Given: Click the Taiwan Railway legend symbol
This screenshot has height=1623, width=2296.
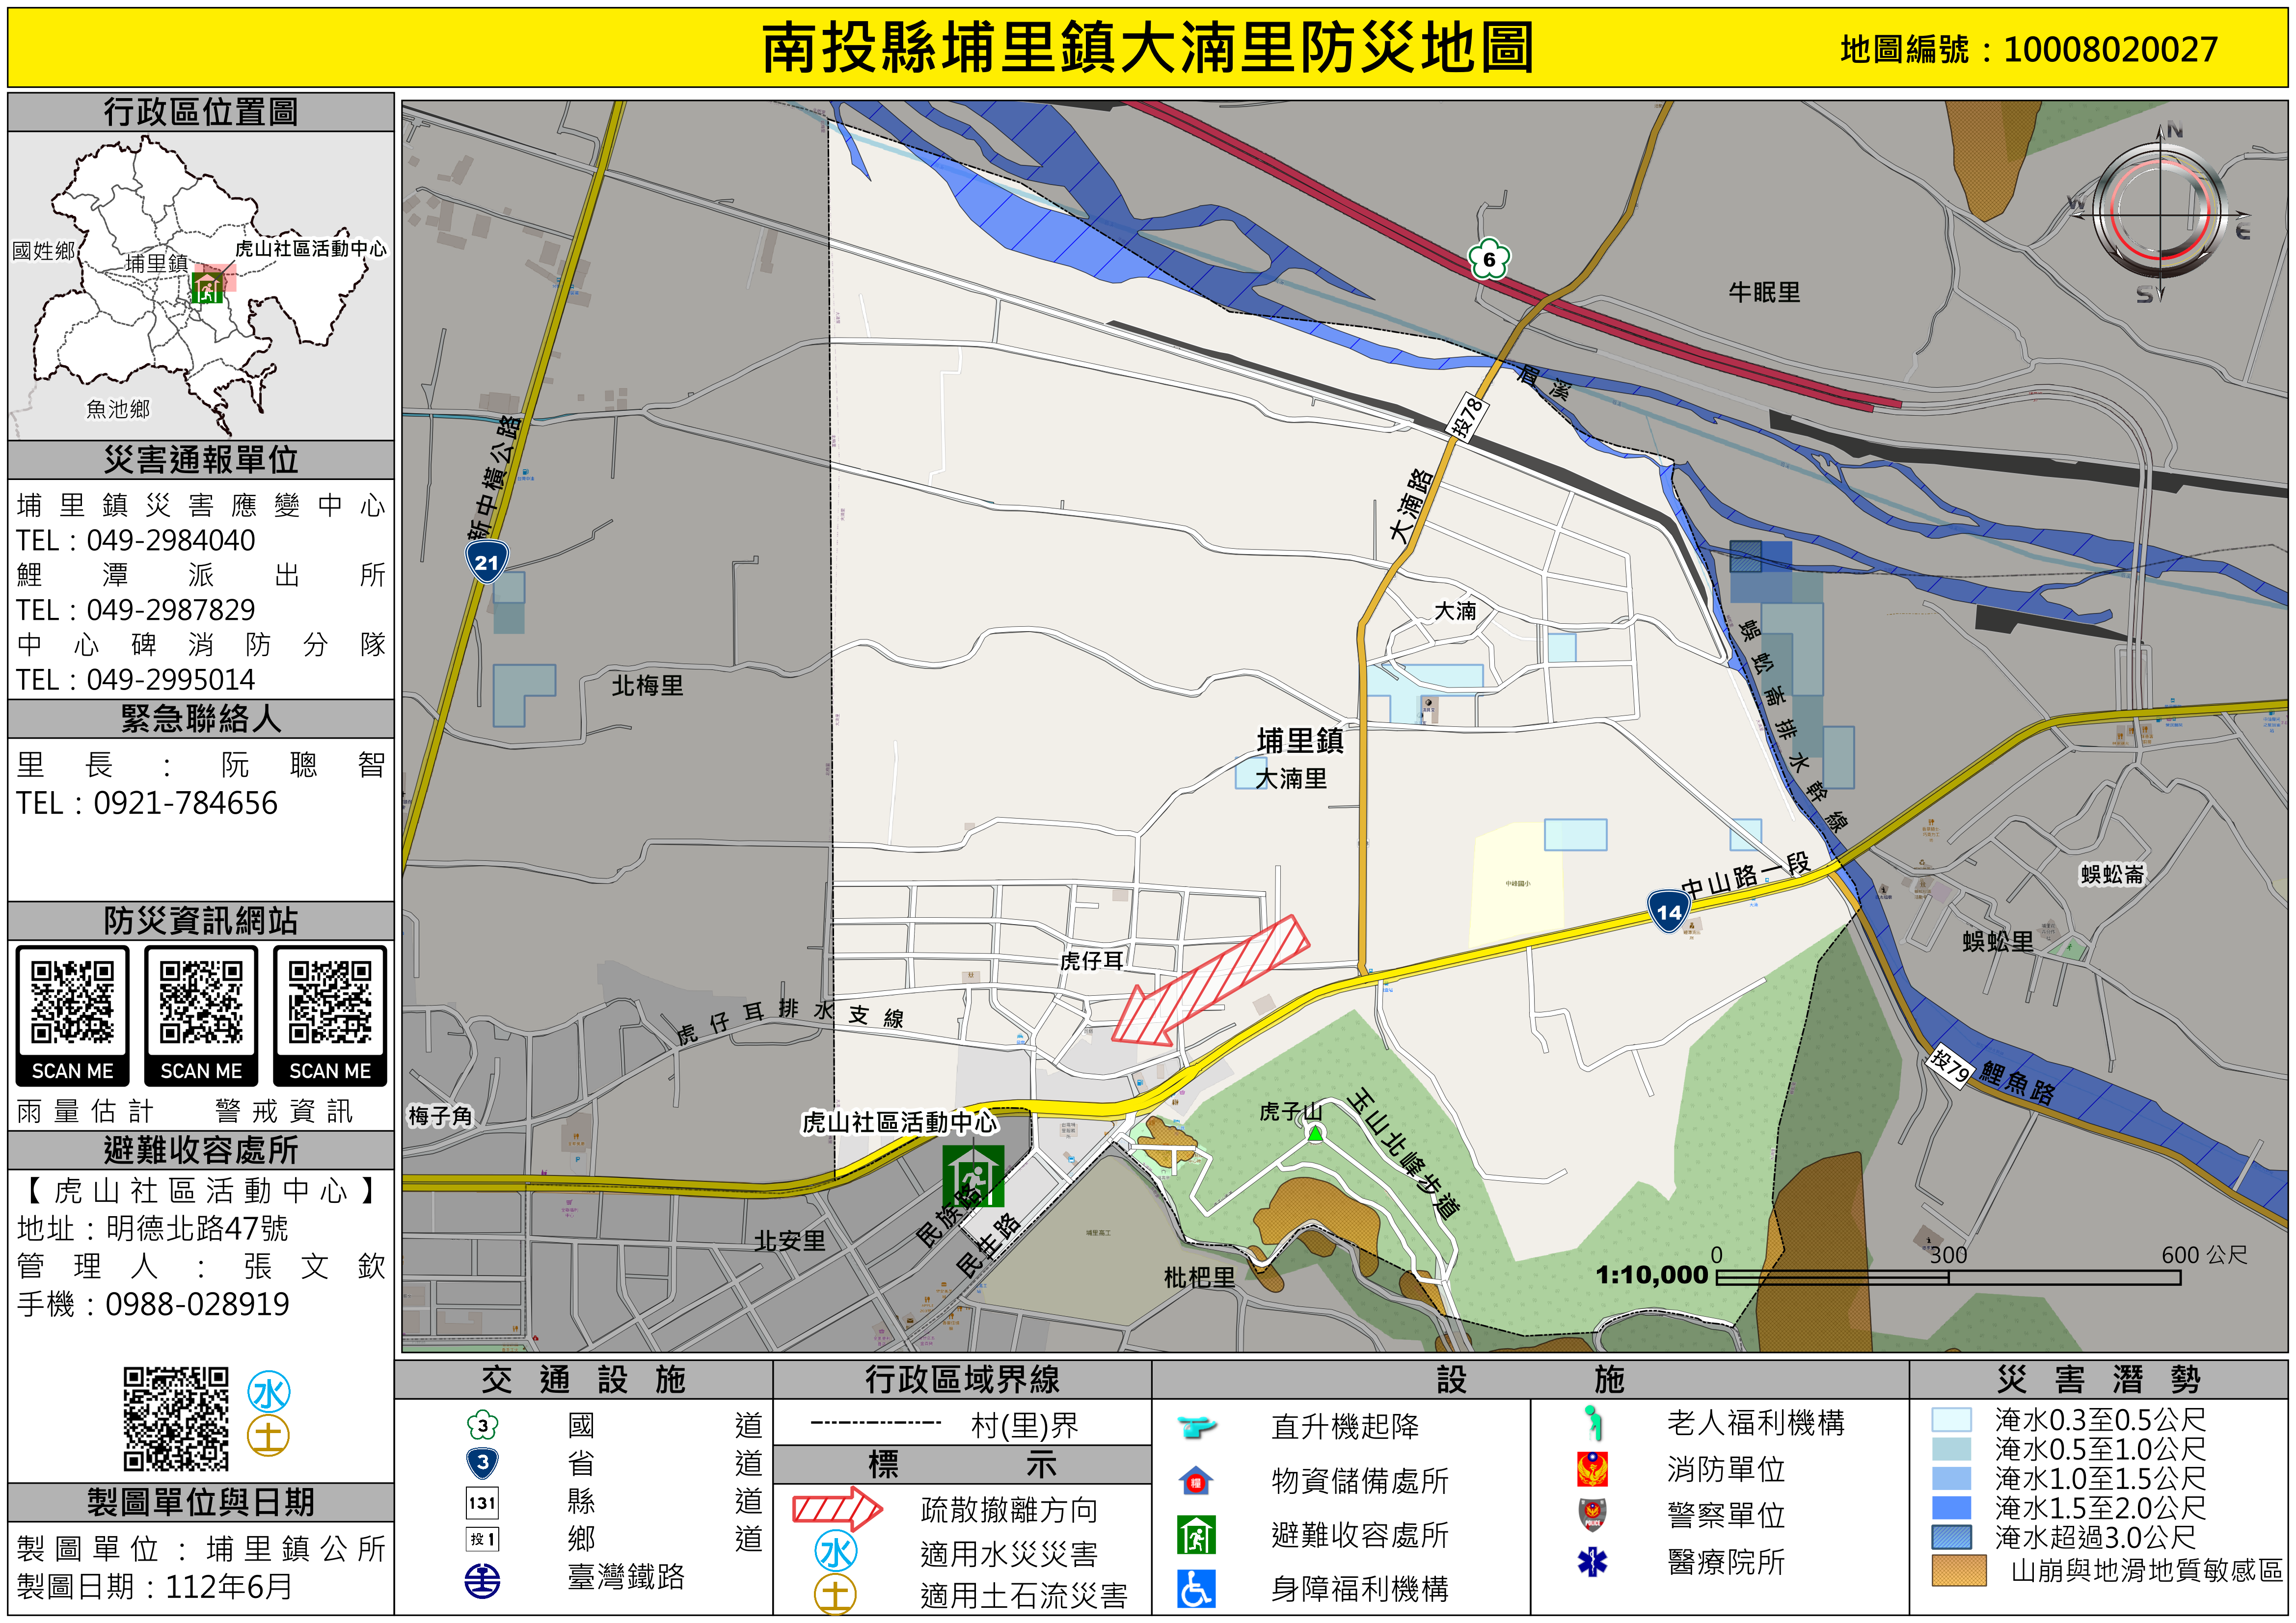Looking at the screenshot, I should 482,1580.
